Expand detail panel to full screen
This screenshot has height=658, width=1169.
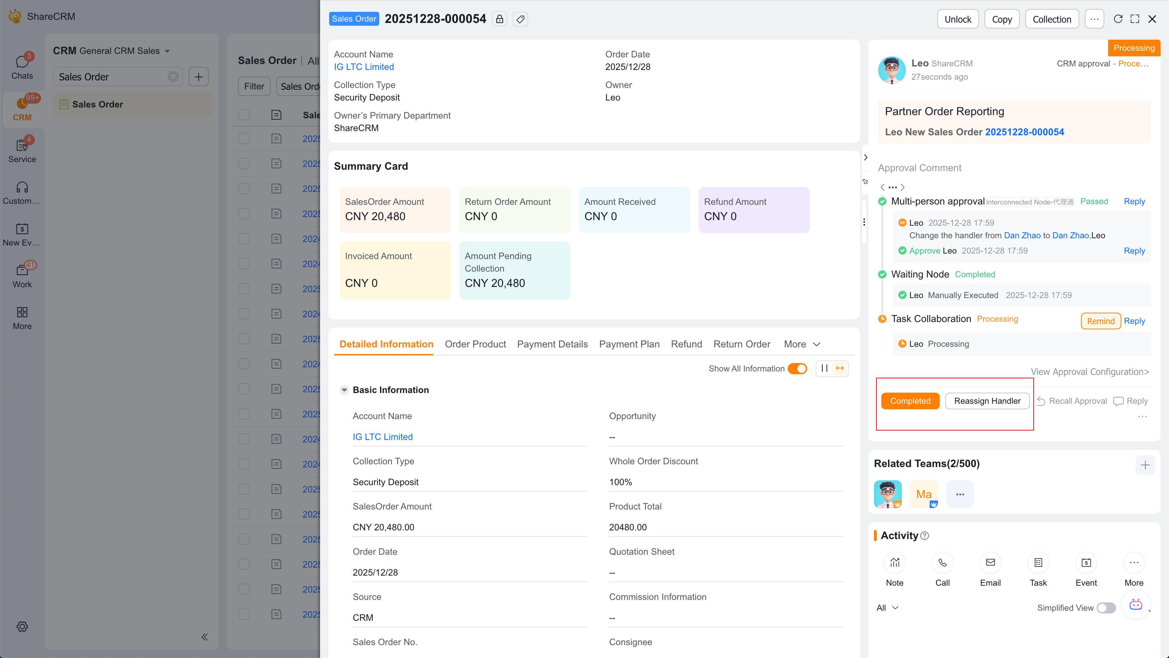click(x=1135, y=19)
